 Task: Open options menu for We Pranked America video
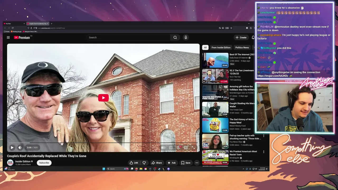point(264,152)
